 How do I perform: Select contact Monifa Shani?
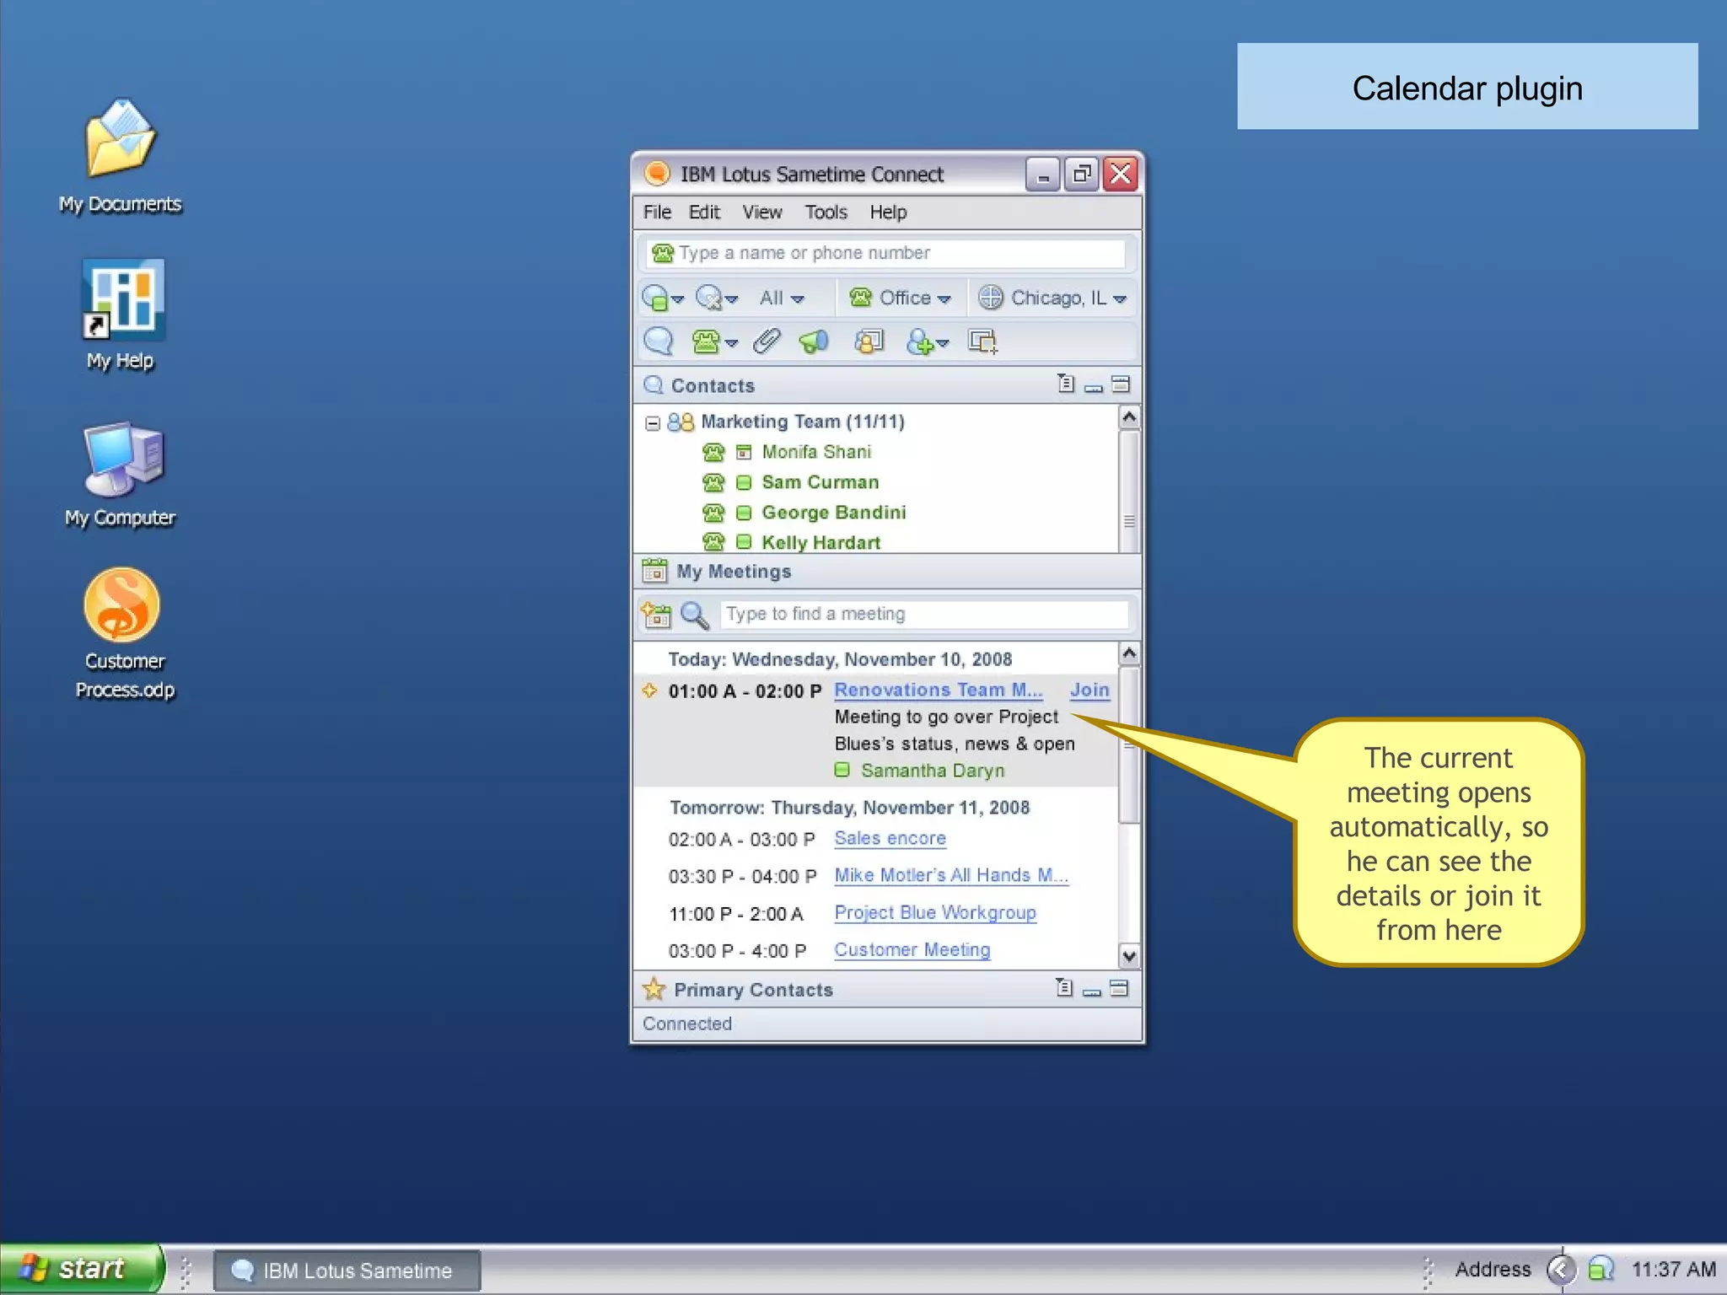pyautogui.click(x=816, y=453)
